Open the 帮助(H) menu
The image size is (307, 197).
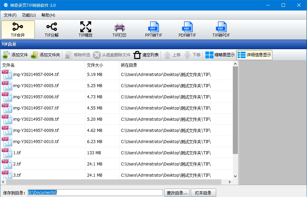pyautogui.click(x=48, y=15)
